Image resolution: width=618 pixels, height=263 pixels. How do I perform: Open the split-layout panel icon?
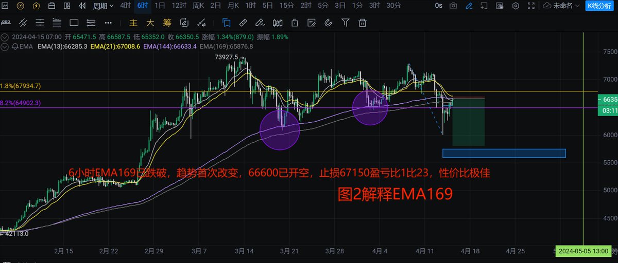67,6
